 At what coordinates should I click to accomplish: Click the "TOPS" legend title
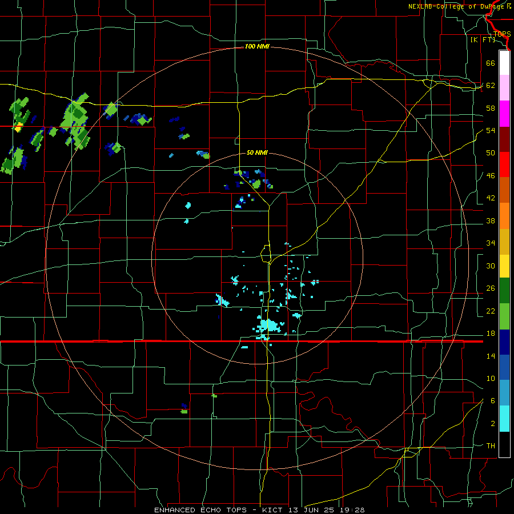[x=502, y=34]
